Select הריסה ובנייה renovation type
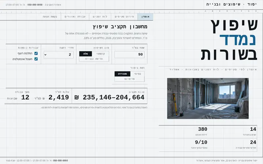Screen dimensions: 263x164 pyautogui.click(x=94, y=59)
